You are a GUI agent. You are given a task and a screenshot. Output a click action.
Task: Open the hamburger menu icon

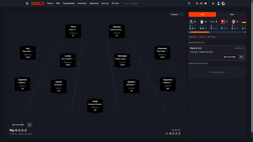pos(27,3)
